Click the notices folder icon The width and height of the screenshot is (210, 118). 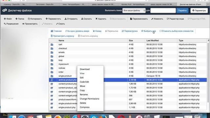click(x=52, y=68)
